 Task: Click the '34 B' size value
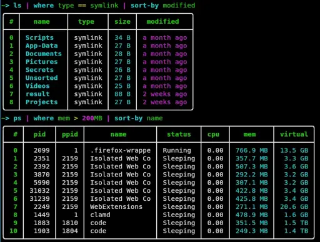point(122,37)
